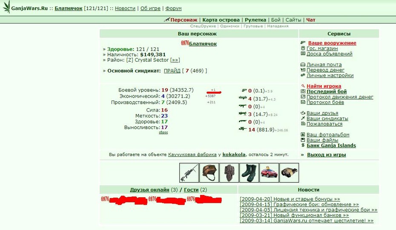Click the coat armor equipment thumbnail
Screen dimensions: 396x230
click(x=229, y=173)
